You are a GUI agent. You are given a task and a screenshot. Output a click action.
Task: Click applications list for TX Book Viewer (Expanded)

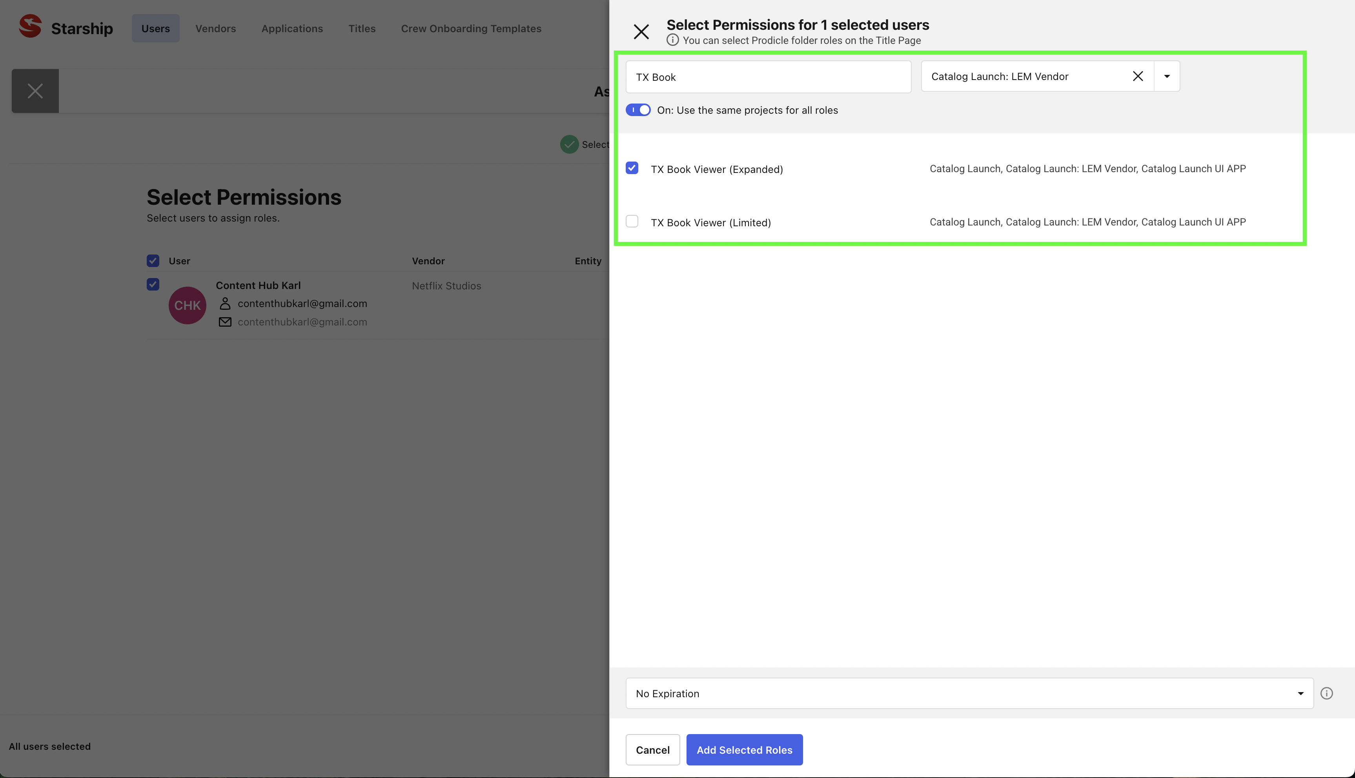pos(1088,169)
